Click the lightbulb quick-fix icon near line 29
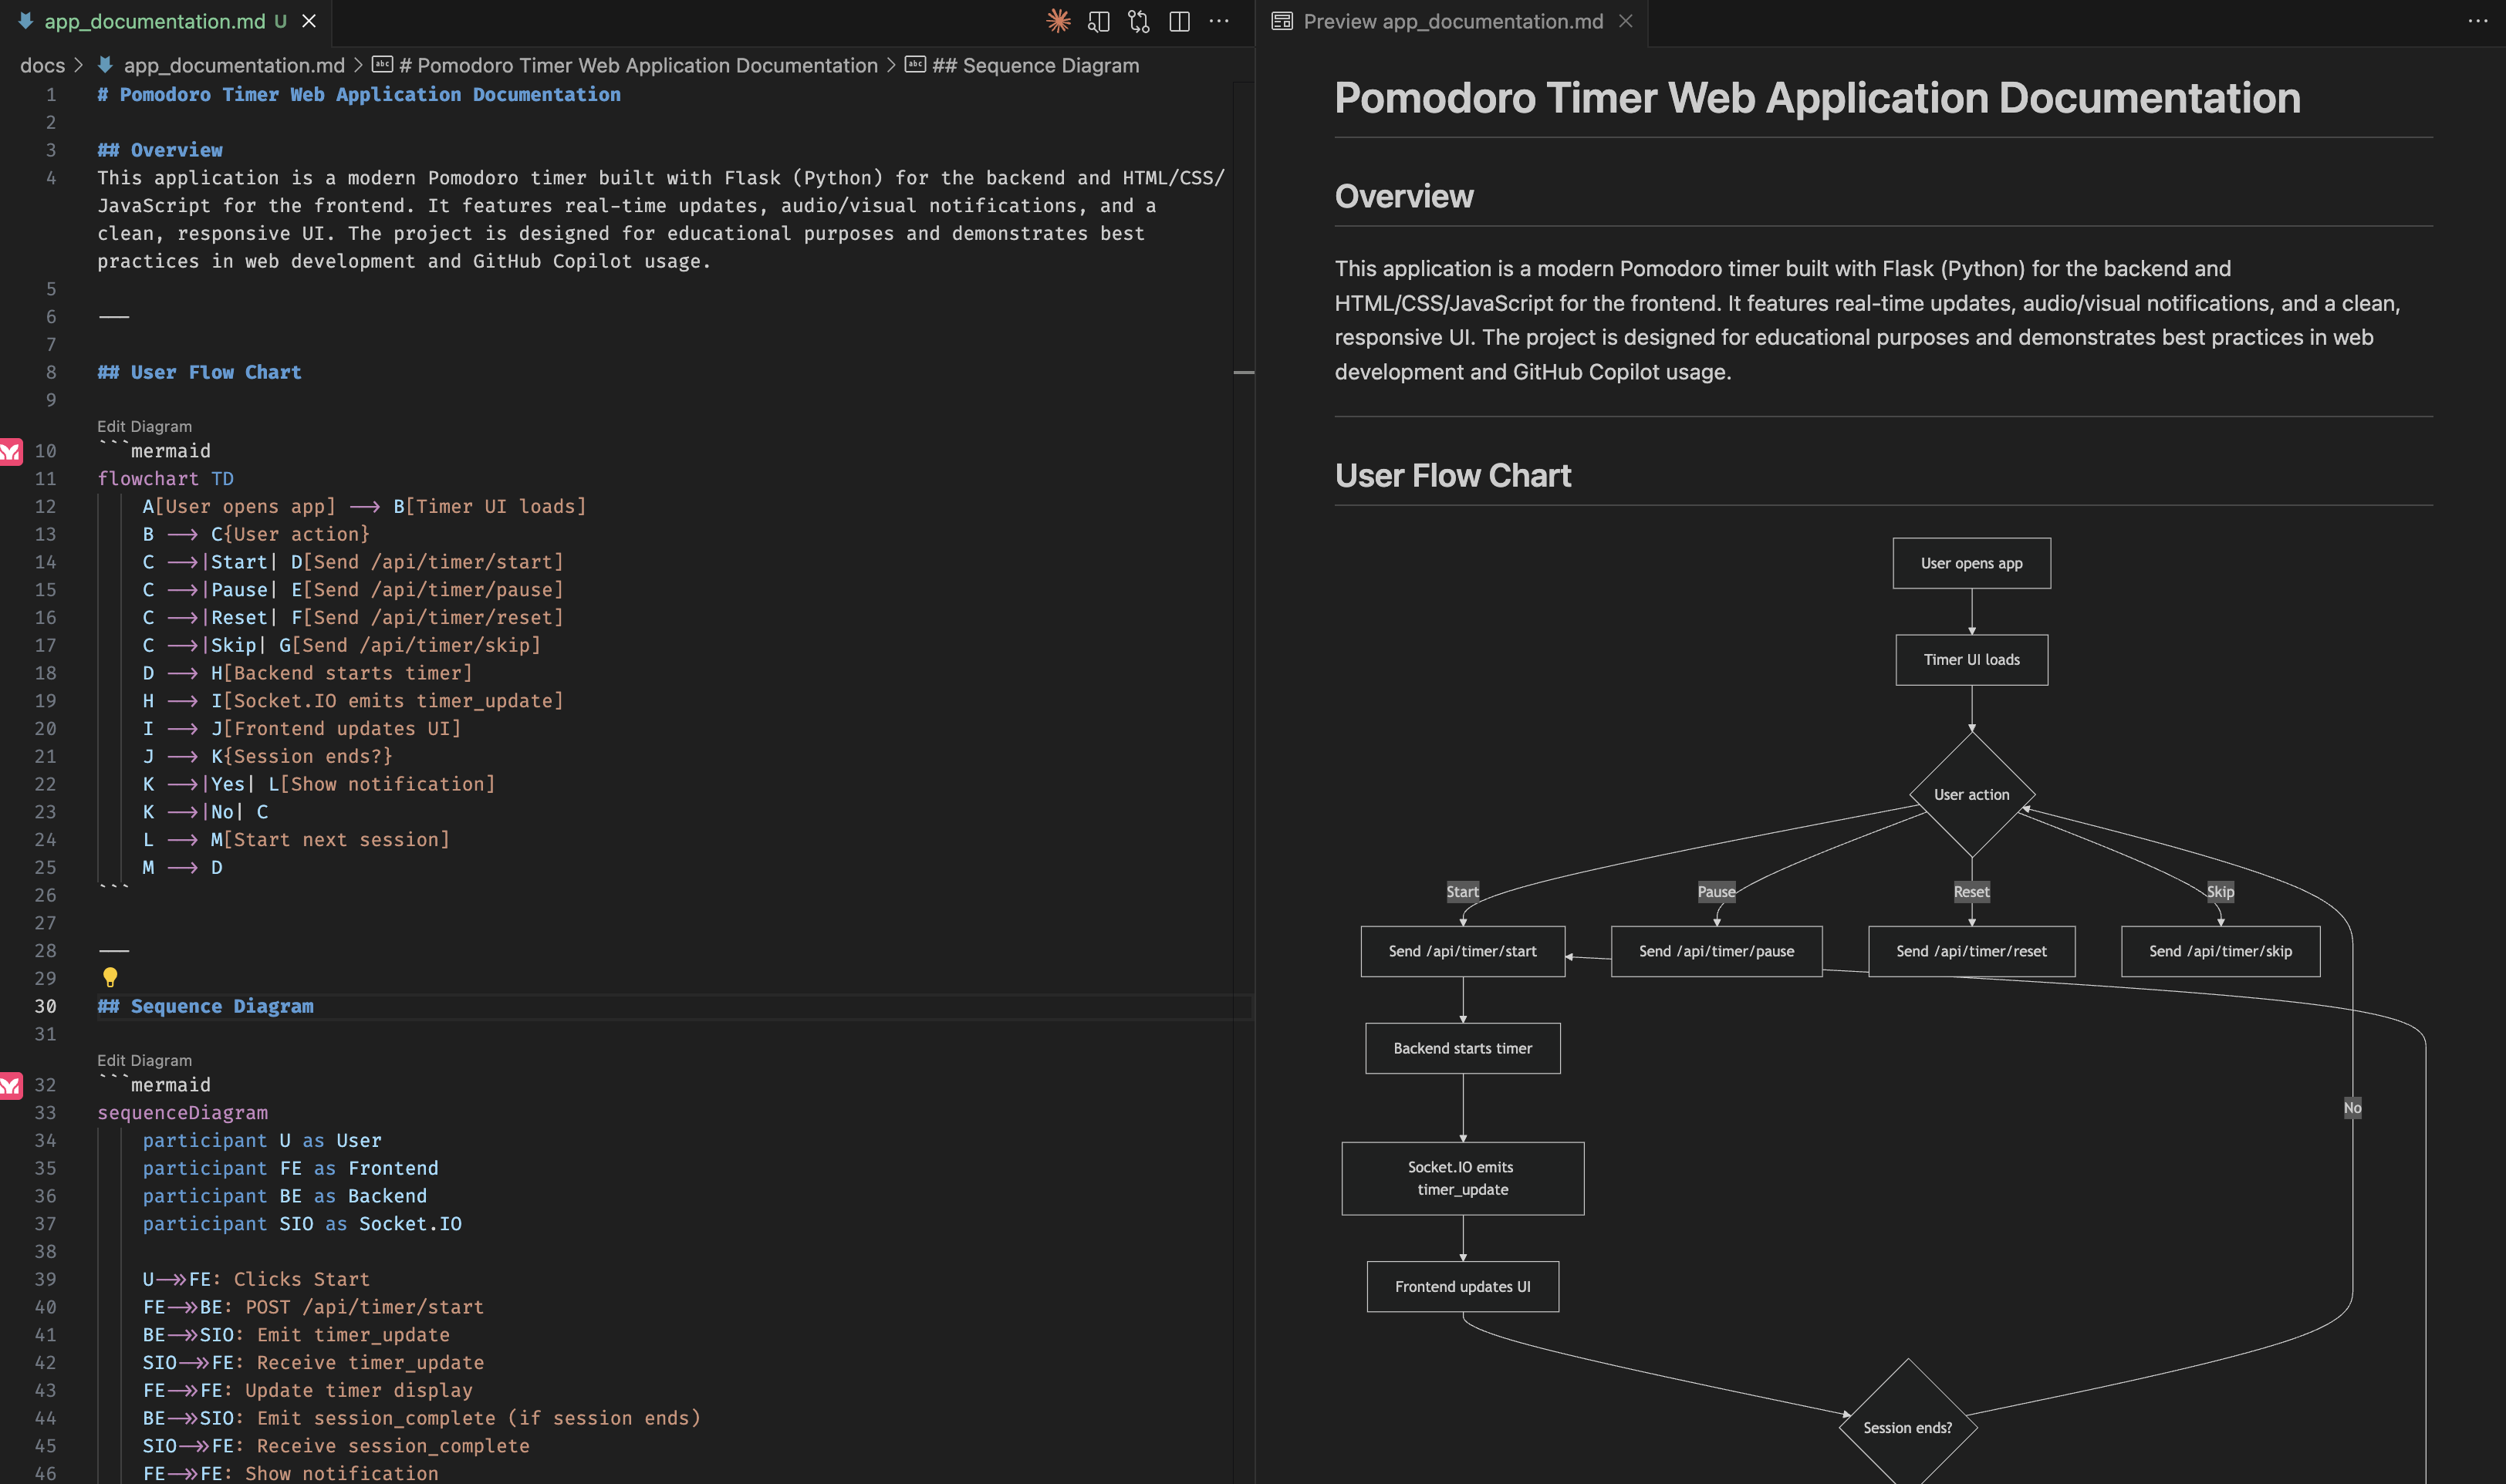 (x=110, y=978)
